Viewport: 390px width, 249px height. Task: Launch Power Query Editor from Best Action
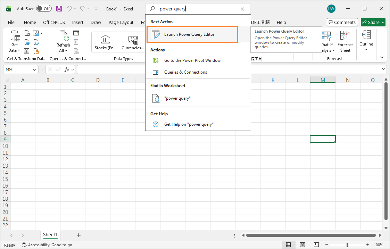(x=192, y=35)
